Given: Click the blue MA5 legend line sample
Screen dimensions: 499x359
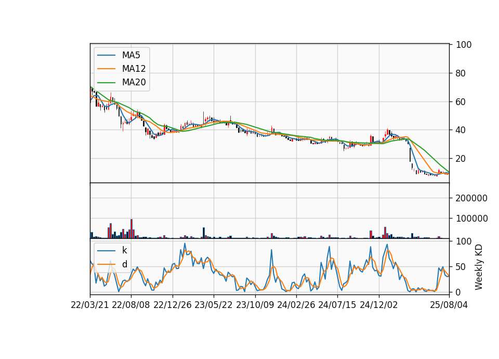Looking at the screenshot, I should [x=106, y=55].
